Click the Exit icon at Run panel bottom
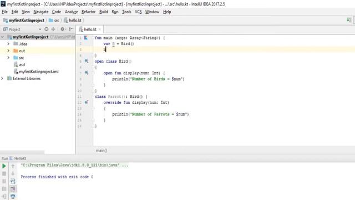Screen dimensions: 355x200 coord(4,196)
